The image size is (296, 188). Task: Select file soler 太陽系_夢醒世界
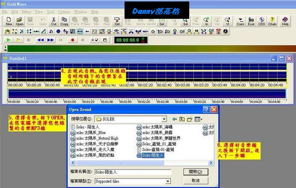[x=159, y=139]
